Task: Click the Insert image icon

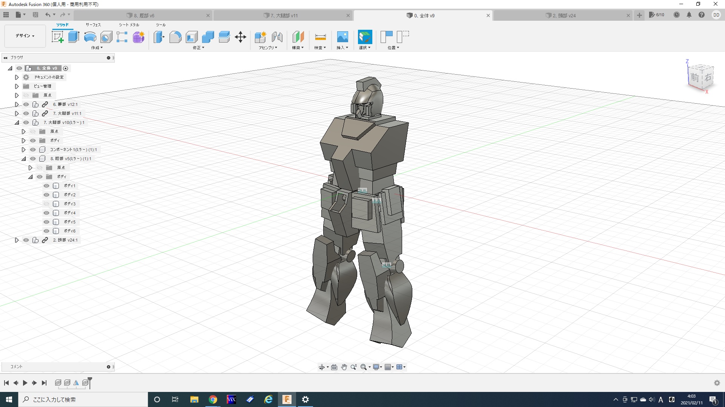Action: 342,37
